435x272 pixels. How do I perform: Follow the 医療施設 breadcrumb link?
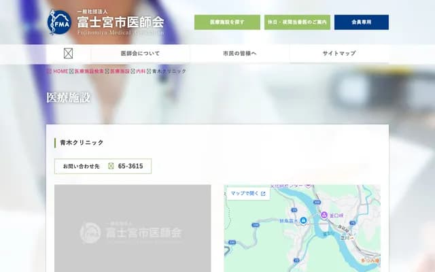point(120,71)
